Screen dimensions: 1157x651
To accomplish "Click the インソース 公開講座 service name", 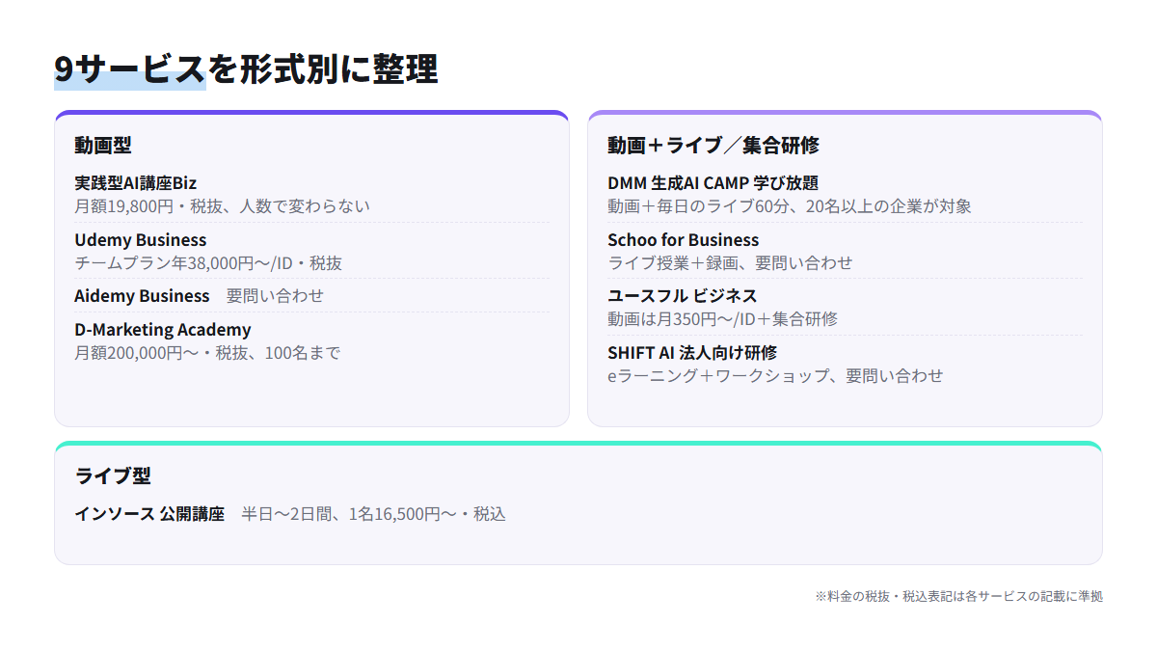I will [x=149, y=514].
